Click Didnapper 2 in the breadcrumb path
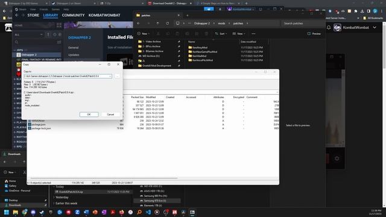This screenshot has width=386, height=217. coord(202,24)
